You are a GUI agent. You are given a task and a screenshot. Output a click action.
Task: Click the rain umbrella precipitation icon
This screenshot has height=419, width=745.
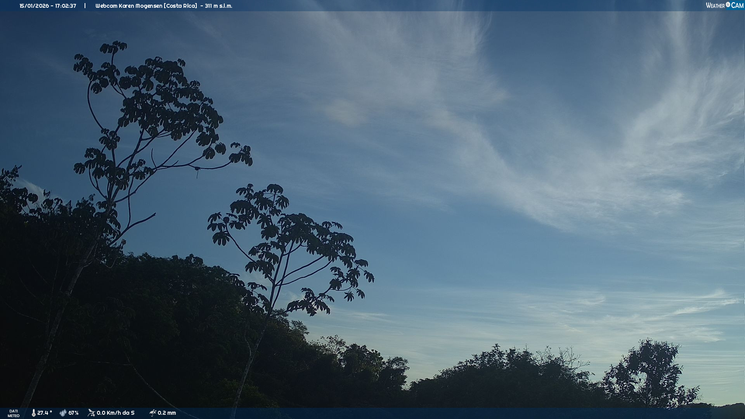[x=152, y=413]
